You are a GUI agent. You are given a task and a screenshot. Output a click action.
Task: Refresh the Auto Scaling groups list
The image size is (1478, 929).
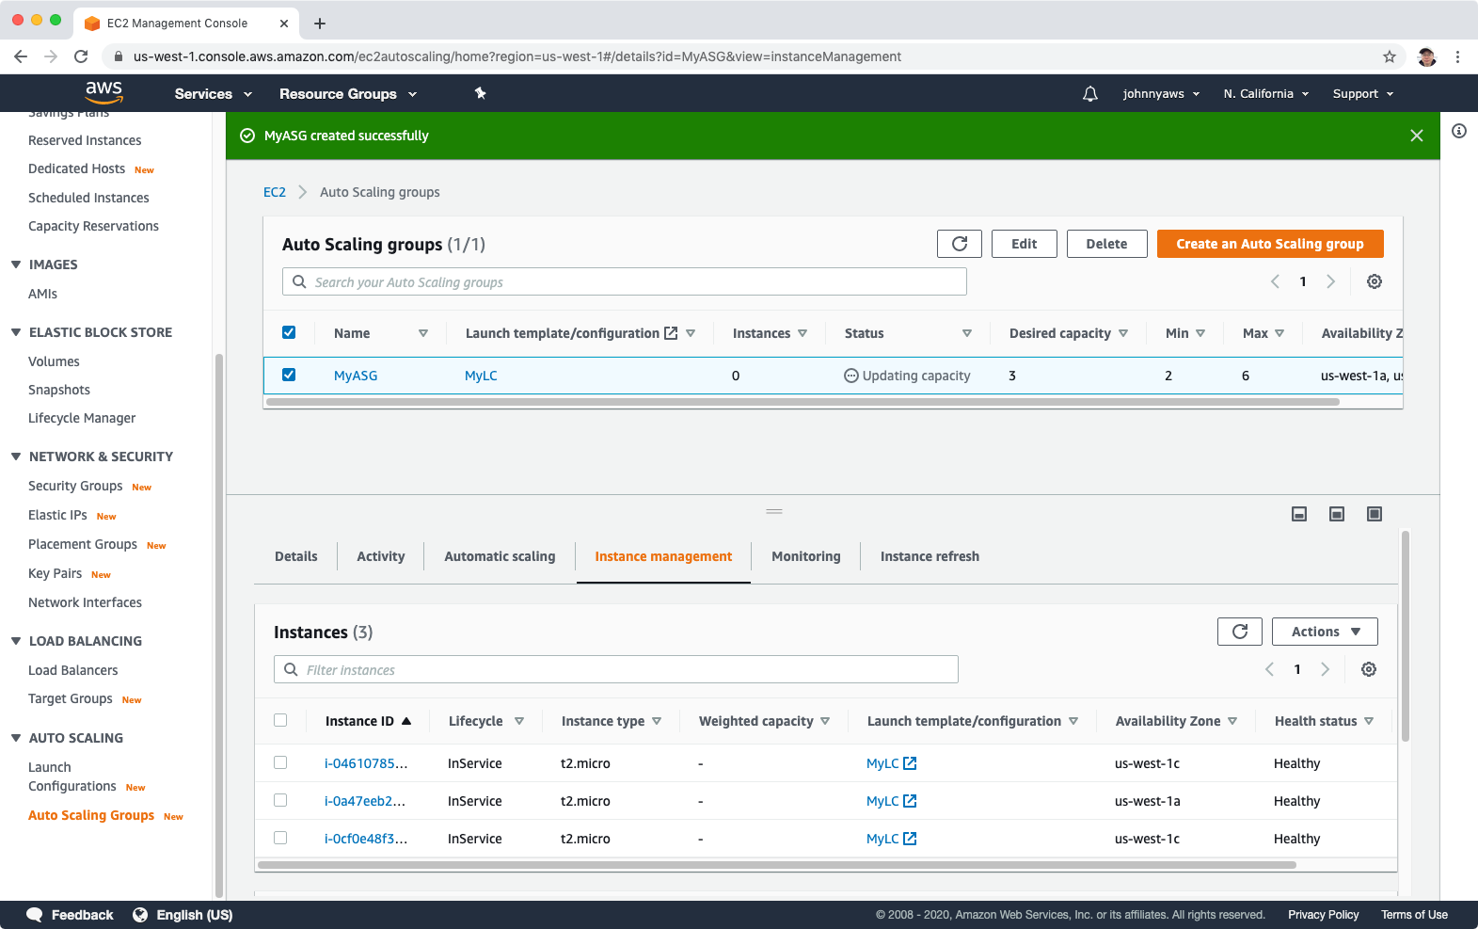pyautogui.click(x=960, y=244)
